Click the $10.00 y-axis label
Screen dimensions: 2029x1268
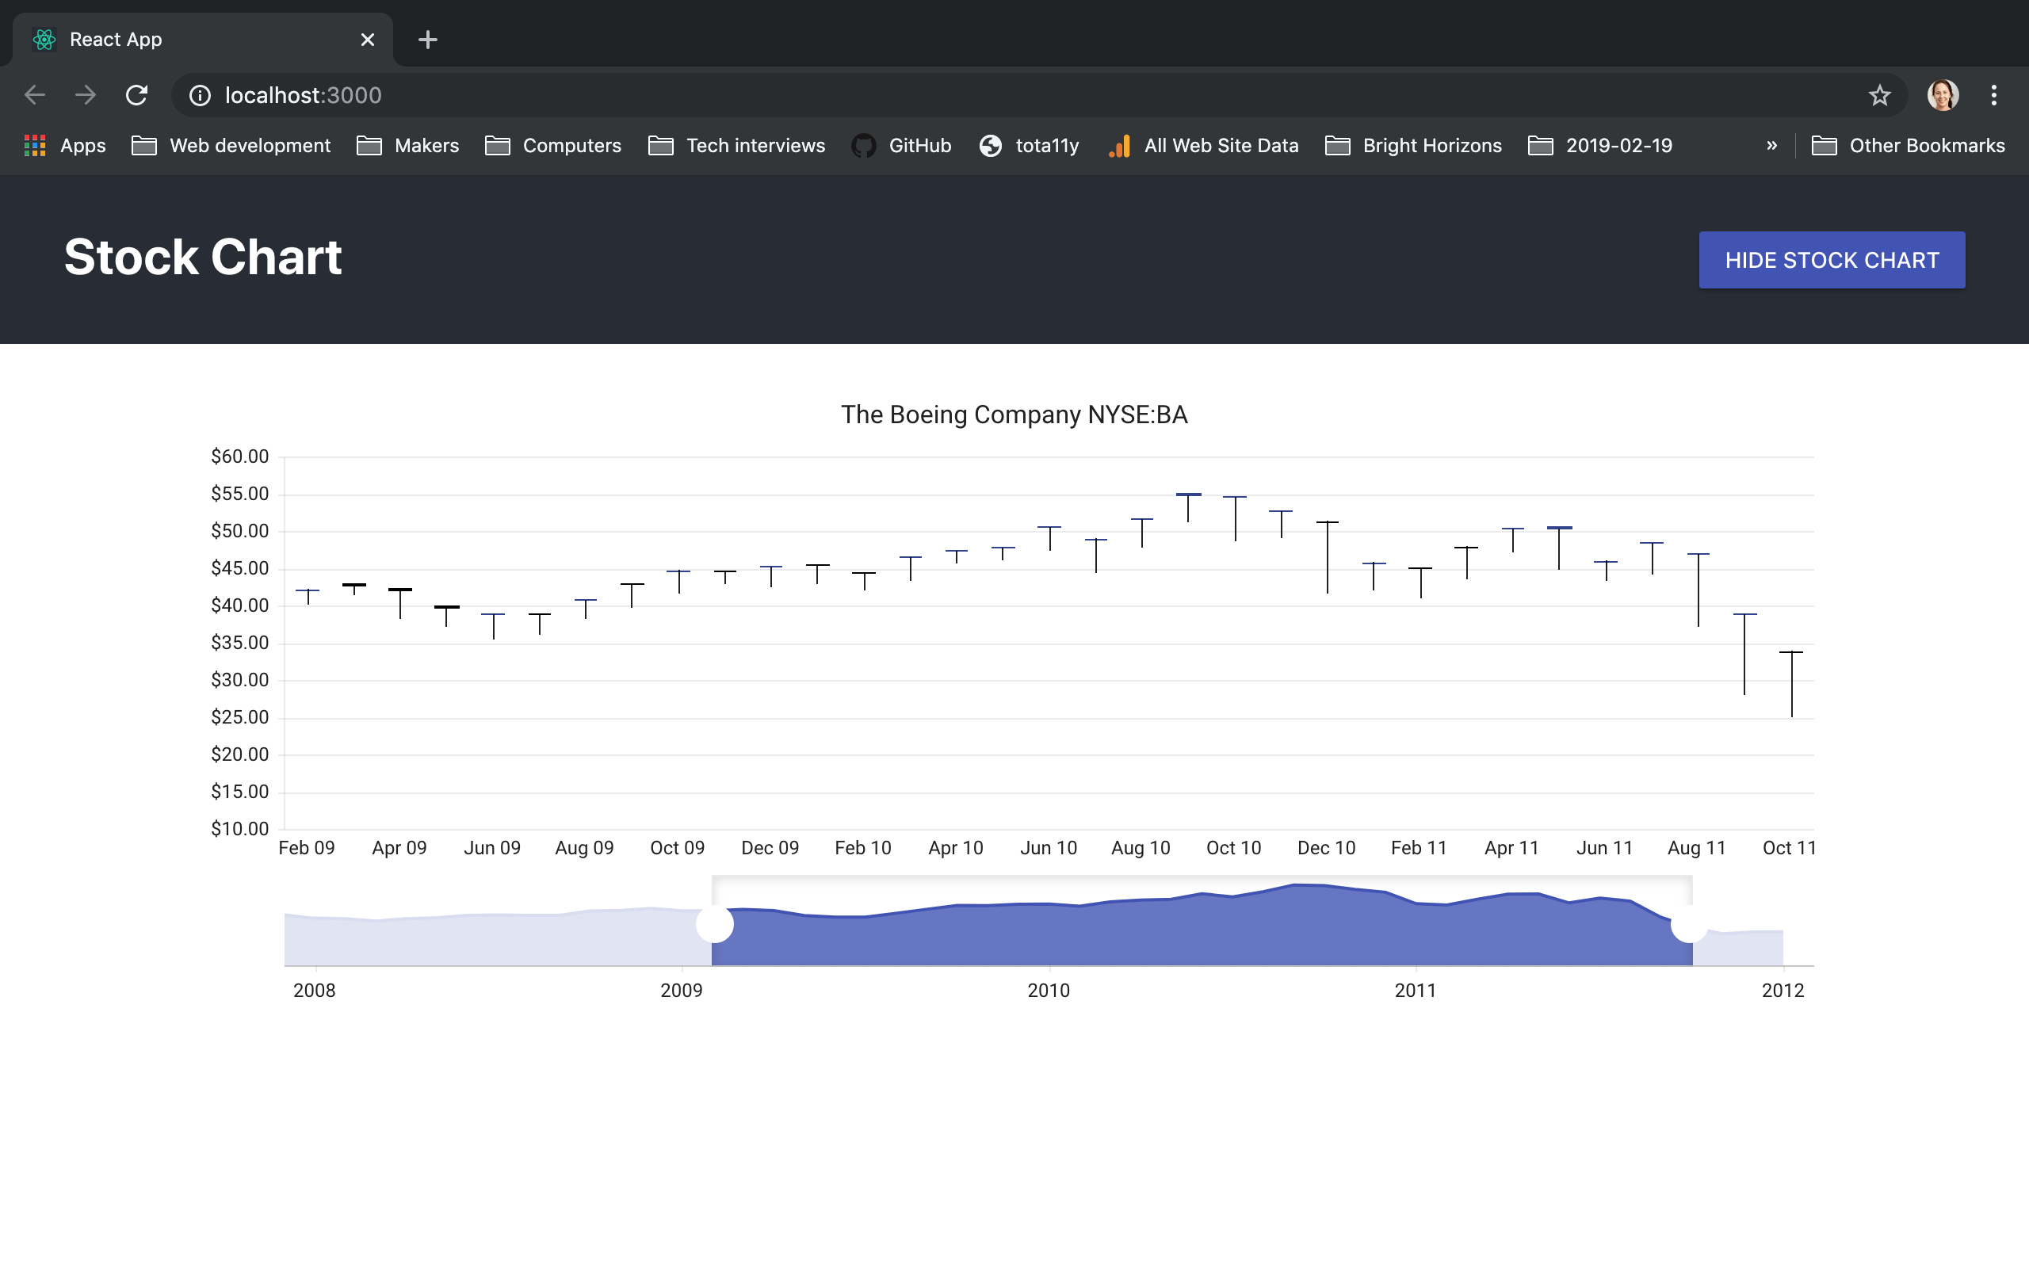pos(240,829)
